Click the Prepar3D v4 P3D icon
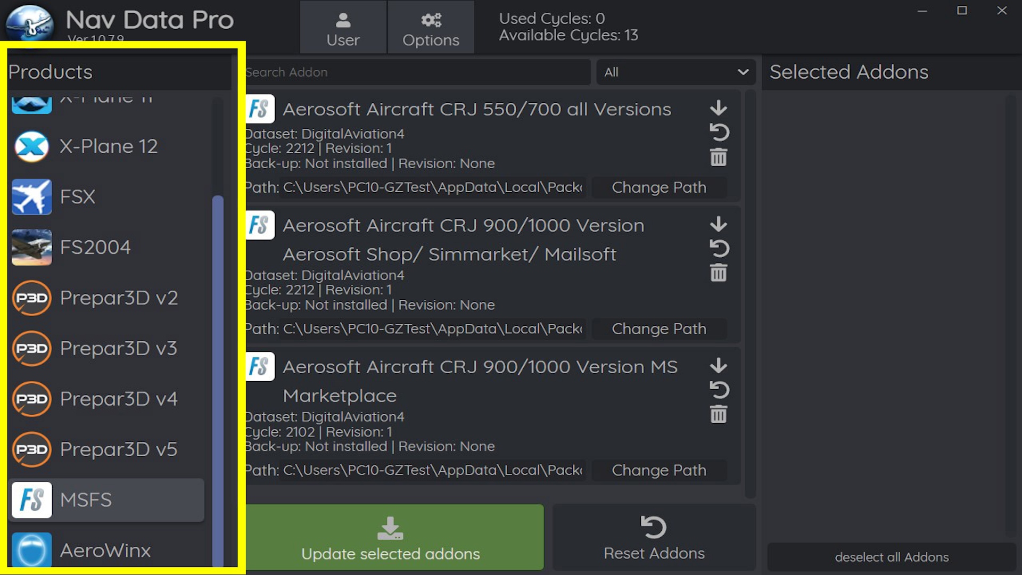This screenshot has height=575, width=1022. pos(32,399)
